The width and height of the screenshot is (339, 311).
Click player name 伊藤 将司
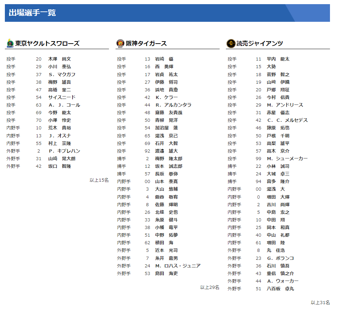167,82
